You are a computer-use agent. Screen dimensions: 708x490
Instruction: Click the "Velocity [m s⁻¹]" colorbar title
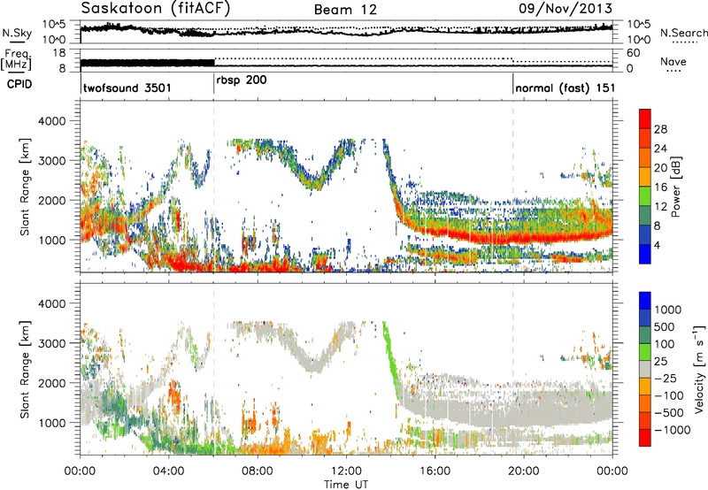(699, 369)
